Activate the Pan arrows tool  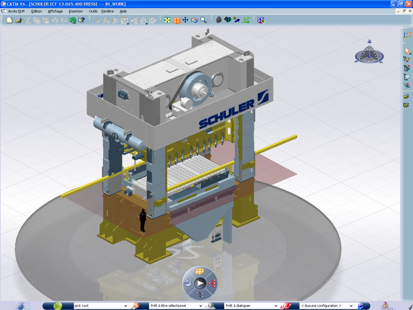click(x=186, y=20)
